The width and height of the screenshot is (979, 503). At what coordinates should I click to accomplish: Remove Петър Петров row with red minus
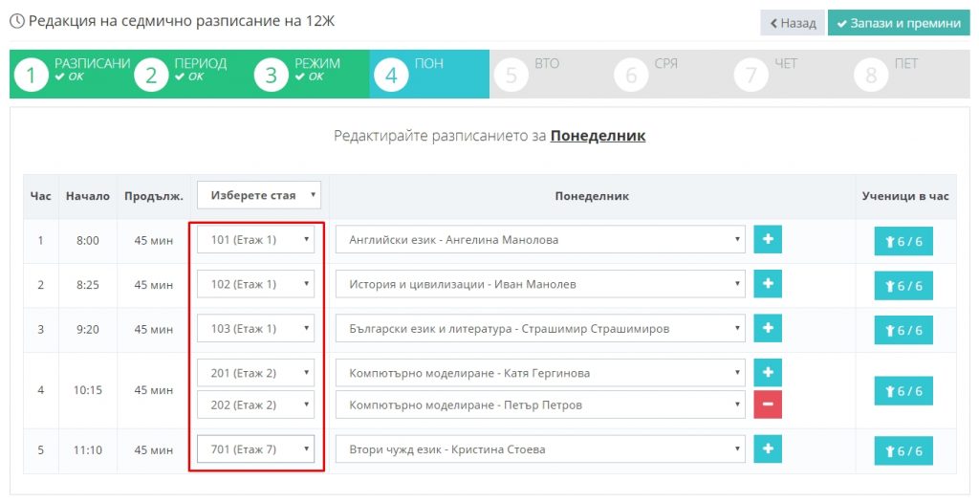(x=768, y=405)
